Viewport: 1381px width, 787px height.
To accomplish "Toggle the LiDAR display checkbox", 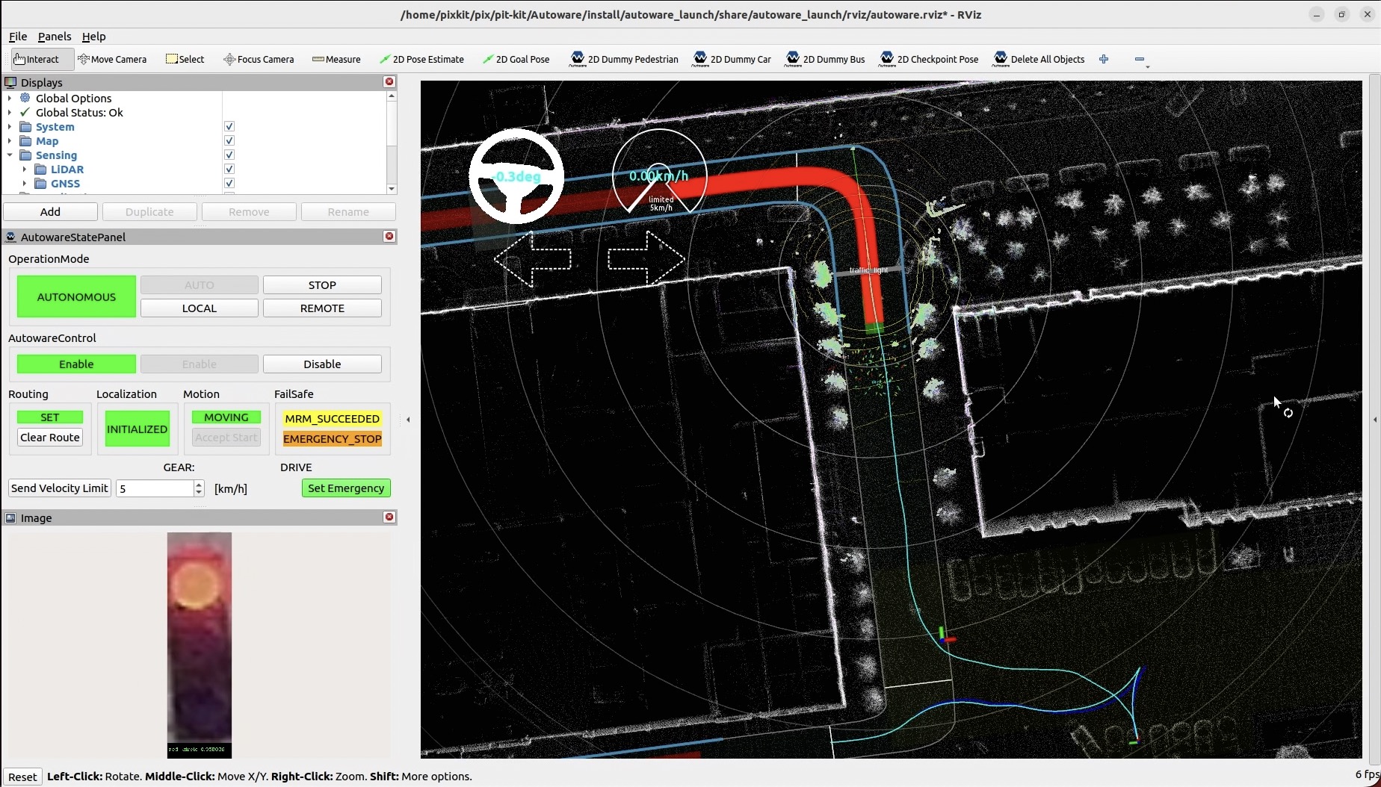I will [x=229, y=169].
